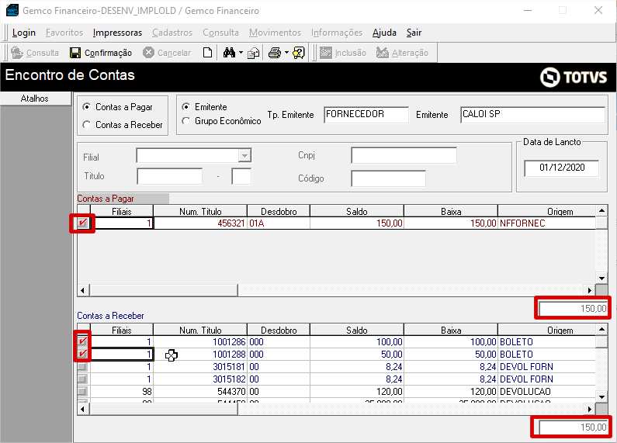Click the scroll down arrow in Contas a Receber grid
This screenshot has width=617, height=443.
point(601,396)
